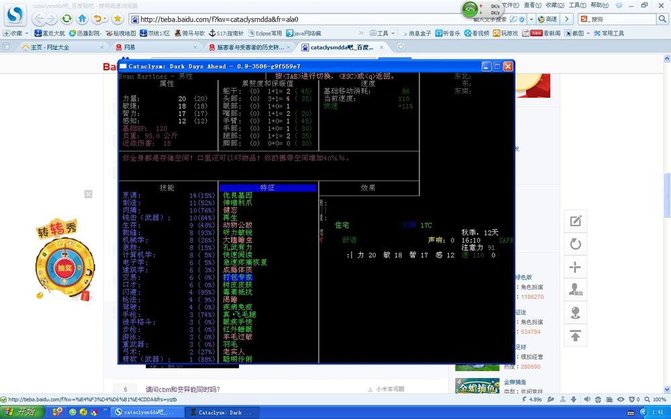Open the home page via house icon
Viewport: 671px width, 419px height.
click(x=82, y=19)
